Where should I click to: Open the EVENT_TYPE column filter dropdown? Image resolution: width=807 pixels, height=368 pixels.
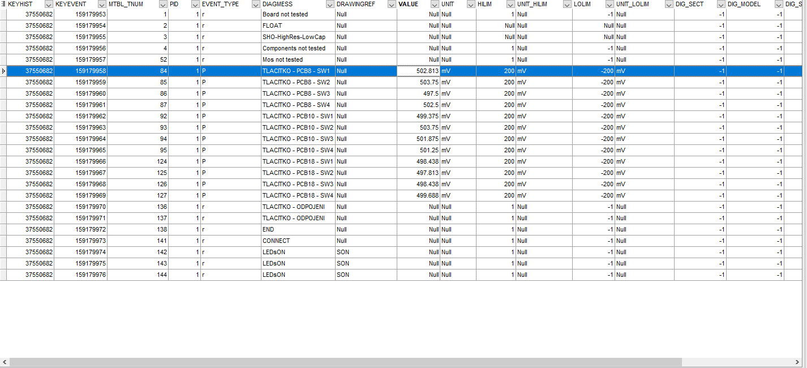255,4
